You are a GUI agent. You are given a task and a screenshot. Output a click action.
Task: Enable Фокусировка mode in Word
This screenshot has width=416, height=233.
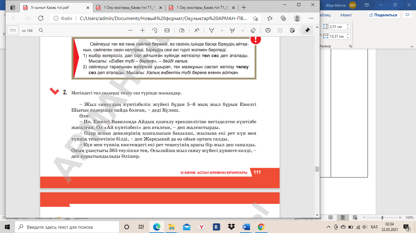pos(307,218)
